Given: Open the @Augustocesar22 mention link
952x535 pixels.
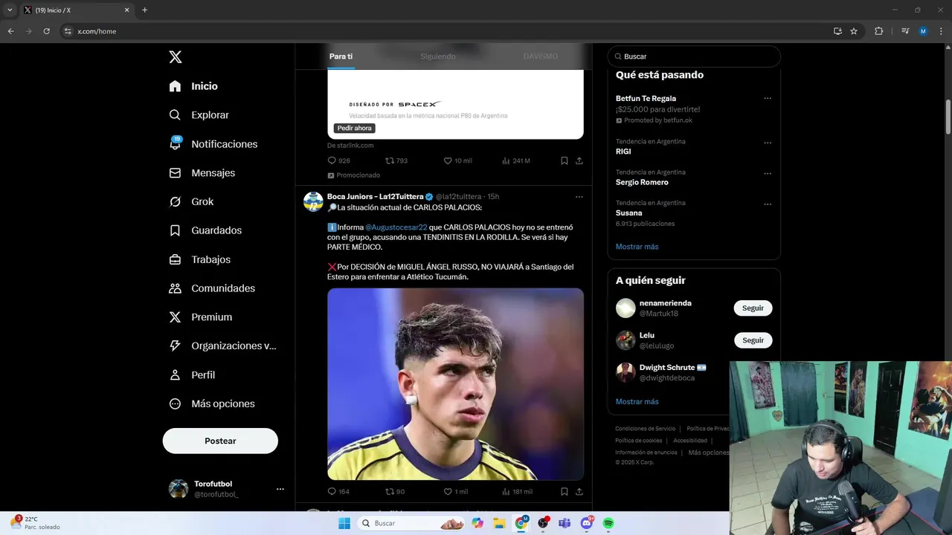Looking at the screenshot, I should tap(396, 227).
